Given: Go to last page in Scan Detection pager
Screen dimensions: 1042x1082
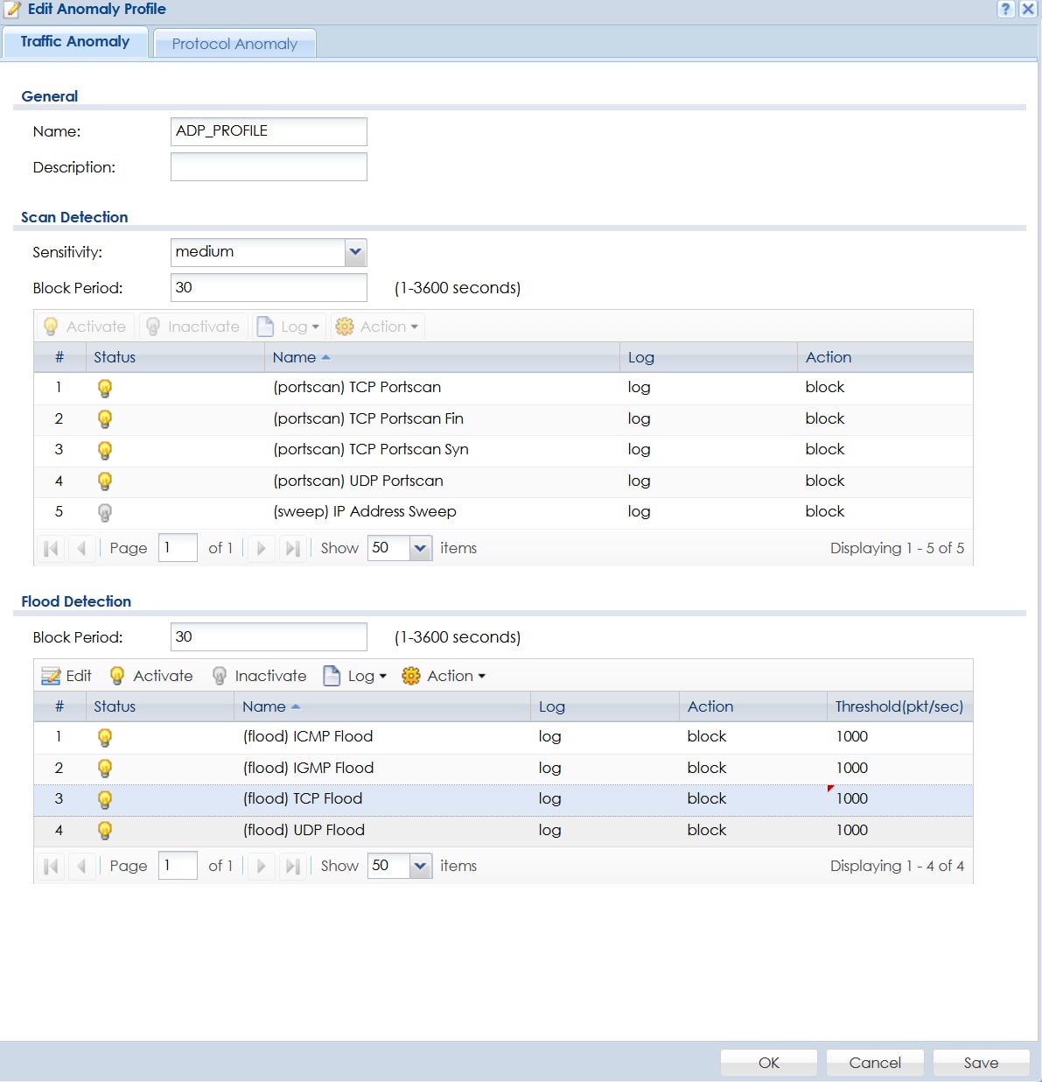Looking at the screenshot, I should (292, 548).
